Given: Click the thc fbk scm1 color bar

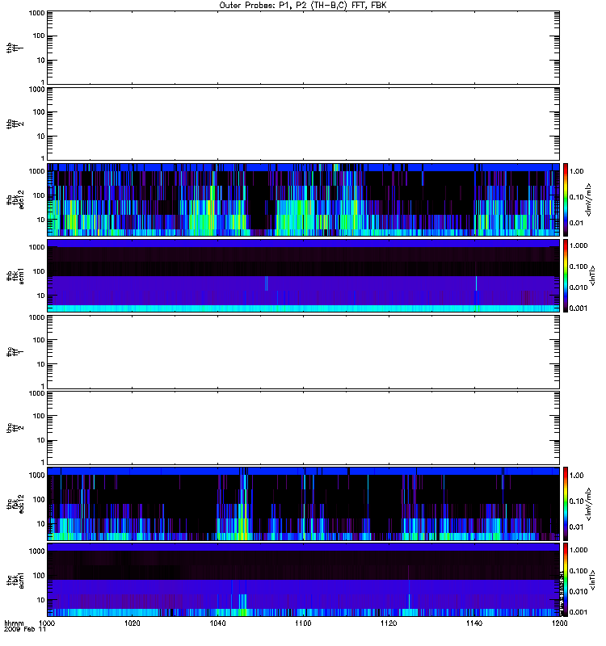Looking at the screenshot, I should 566,580.
